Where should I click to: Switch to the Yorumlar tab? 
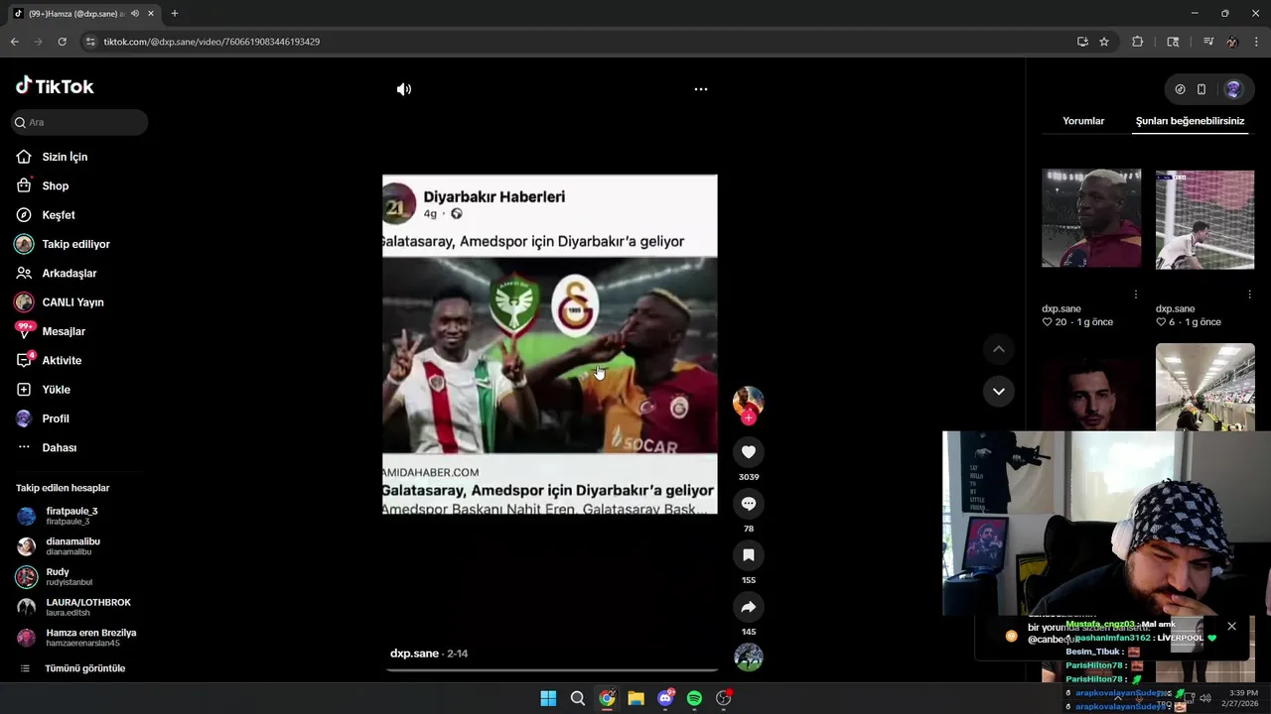1083,121
